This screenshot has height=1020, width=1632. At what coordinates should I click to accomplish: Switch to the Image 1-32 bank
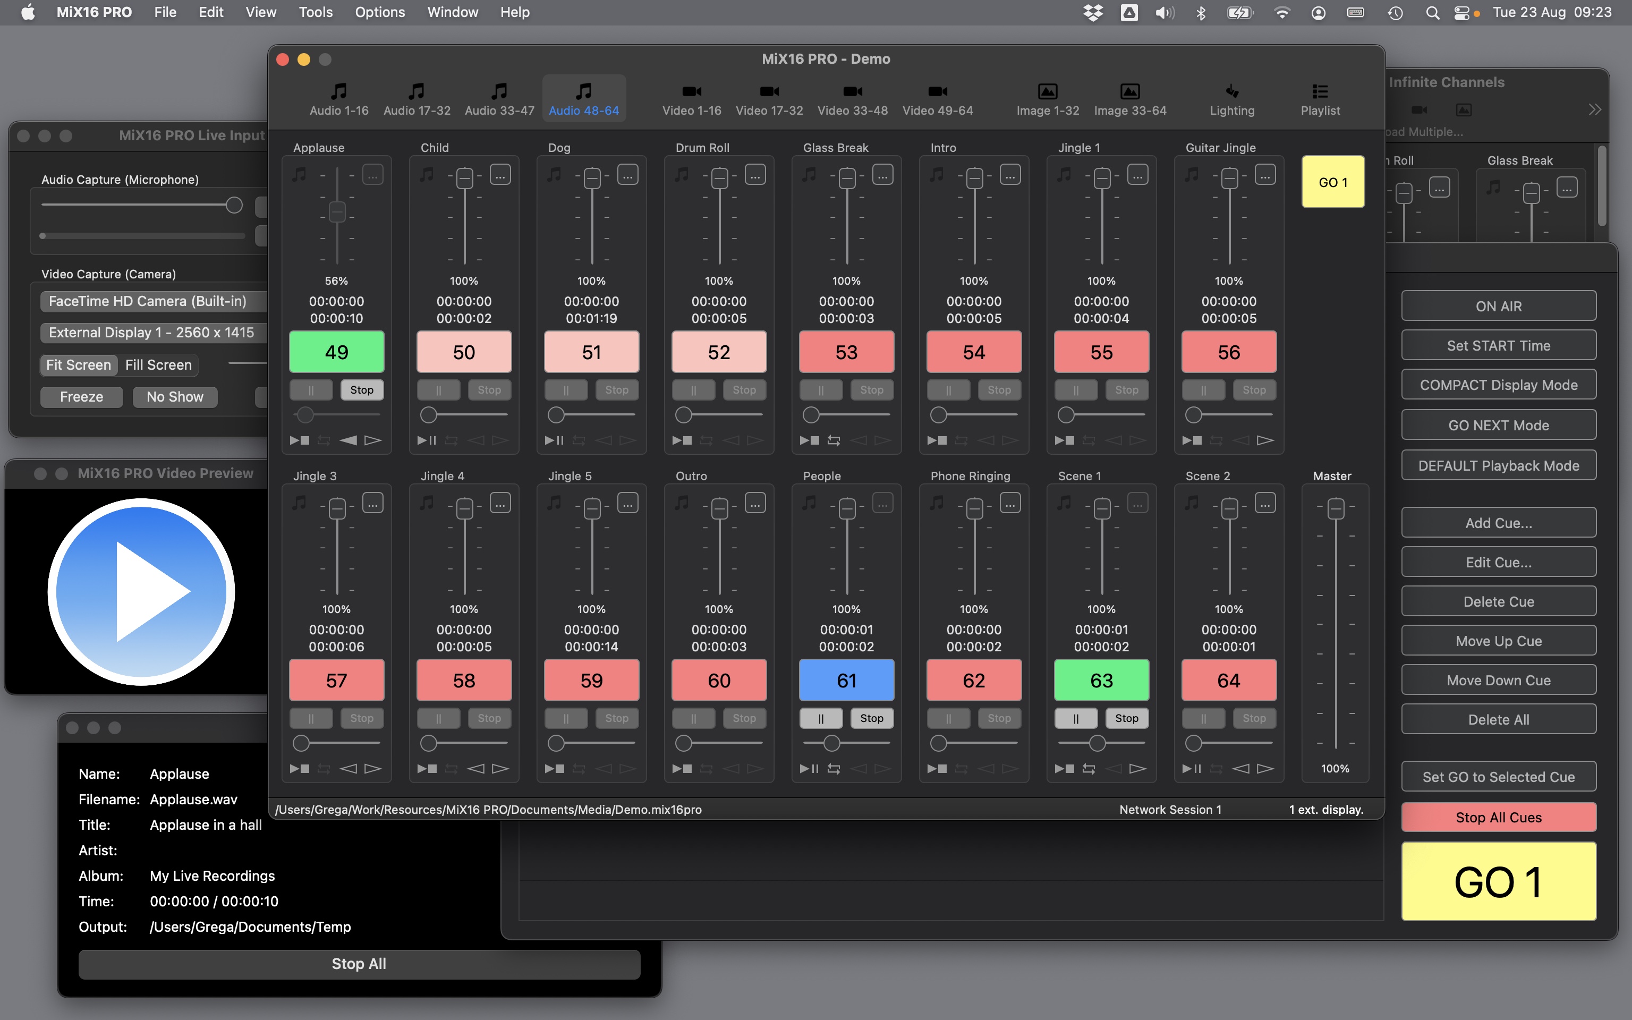click(x=1047, y=98)
